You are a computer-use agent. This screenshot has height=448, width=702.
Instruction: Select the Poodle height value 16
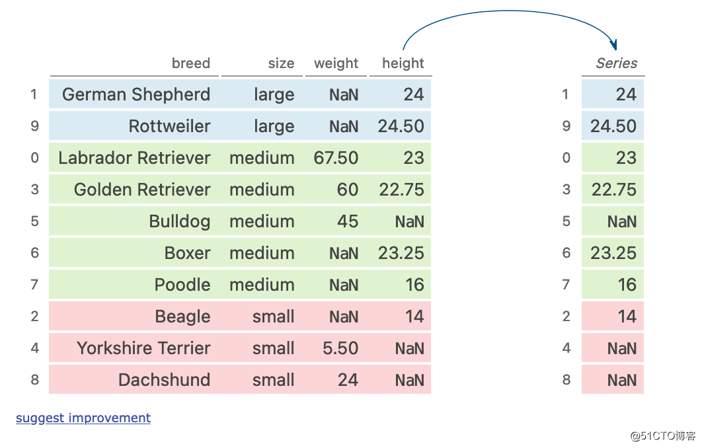[414, 285]
